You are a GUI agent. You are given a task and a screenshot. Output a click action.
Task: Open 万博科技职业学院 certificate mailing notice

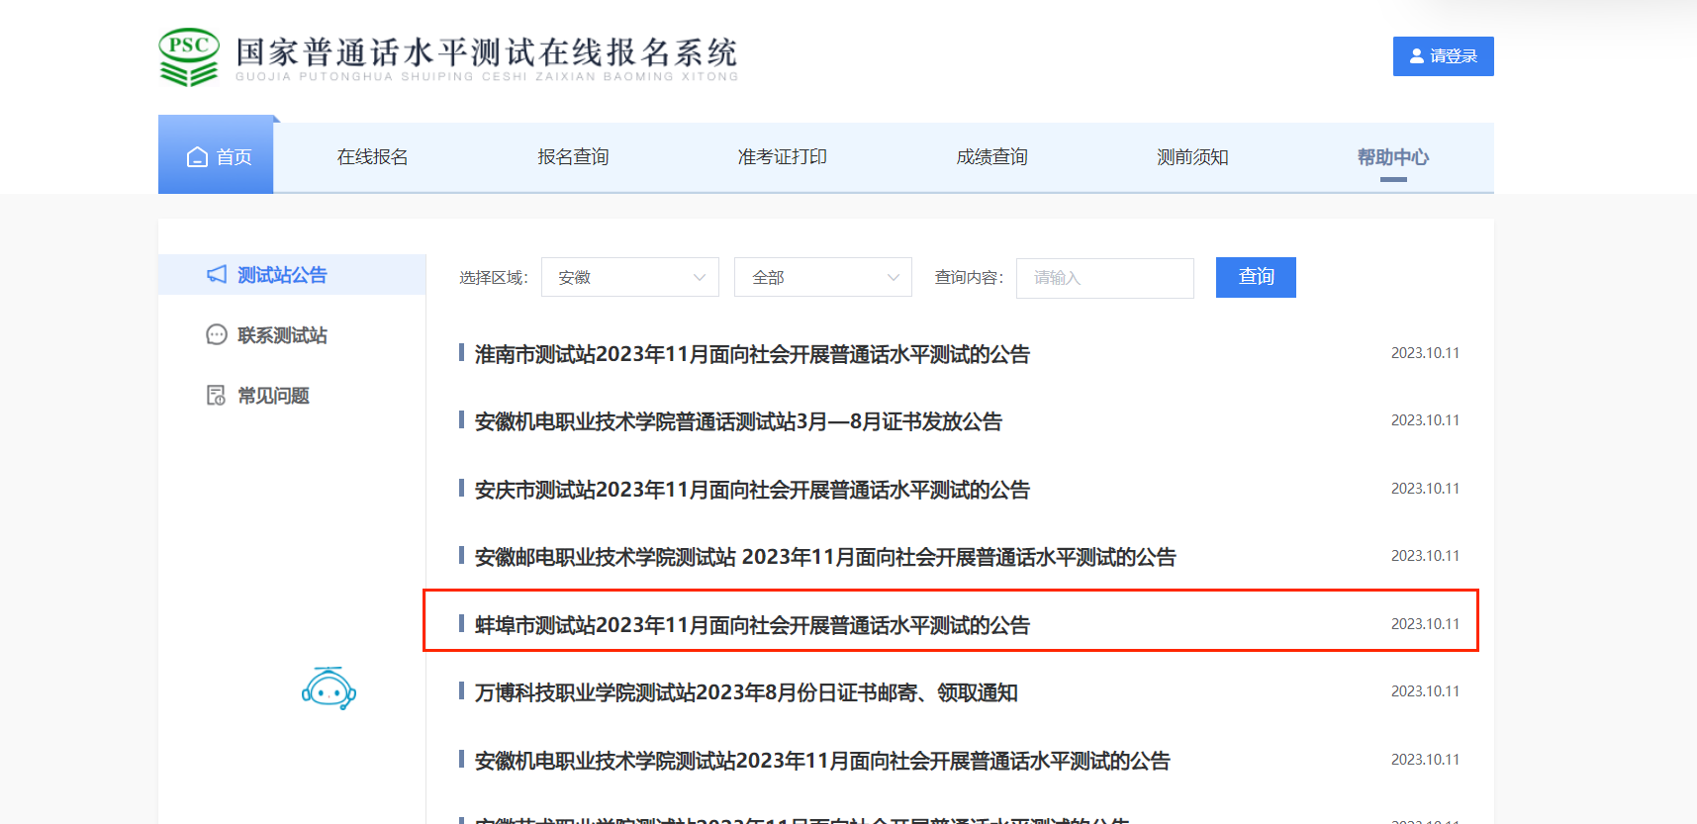746,692
